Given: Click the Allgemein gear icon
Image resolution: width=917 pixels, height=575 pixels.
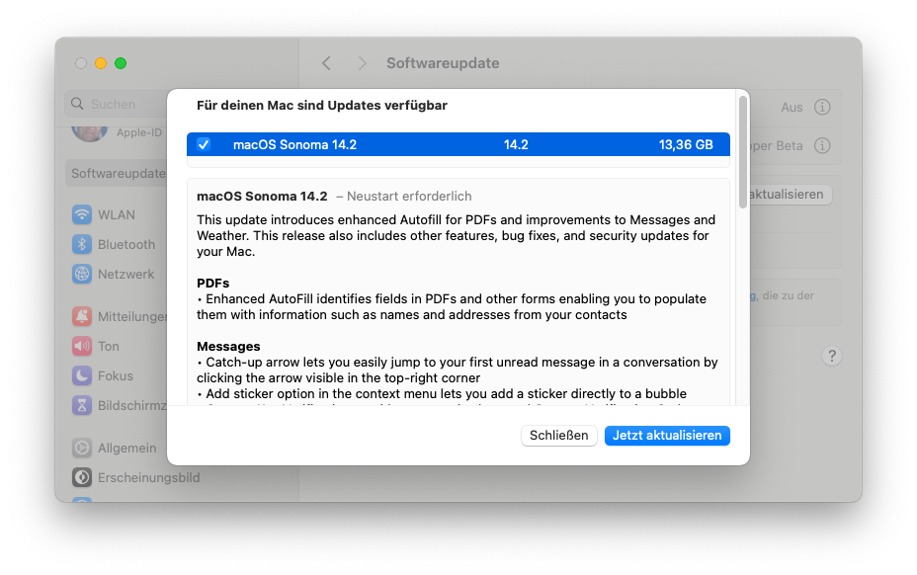Looking at the screenshot, I should (82, 449).
